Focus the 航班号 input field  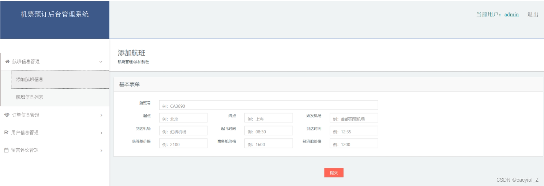tap(269, 105)
